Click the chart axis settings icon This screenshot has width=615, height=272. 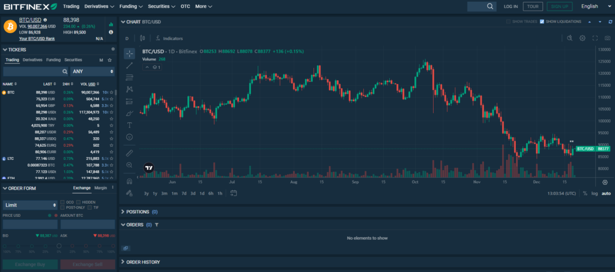pos(605,182)
